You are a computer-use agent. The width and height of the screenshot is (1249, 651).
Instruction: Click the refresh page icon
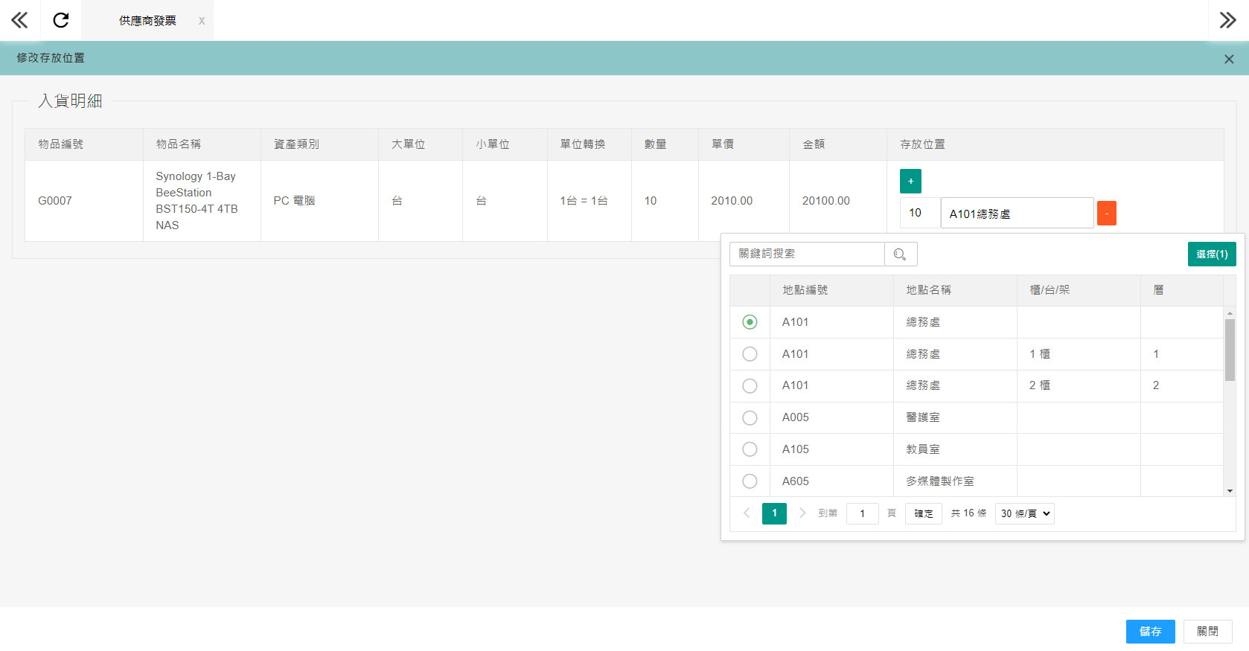pyautogui.click(x=61, y=20)
